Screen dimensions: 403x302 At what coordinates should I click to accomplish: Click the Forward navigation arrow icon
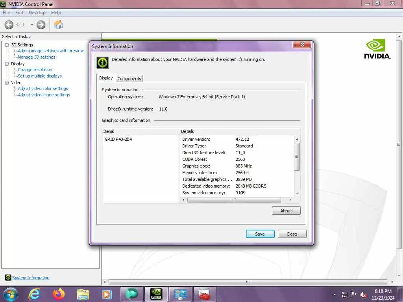41,25
